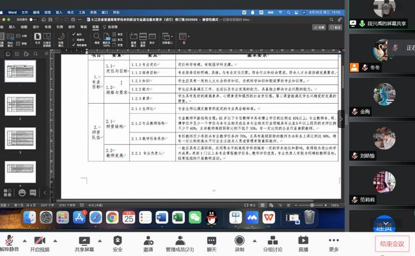The height and width of the screenshot is (256, 415).
Task: Open the Word menu in menu bar
Action: click(x=13, y=4)
